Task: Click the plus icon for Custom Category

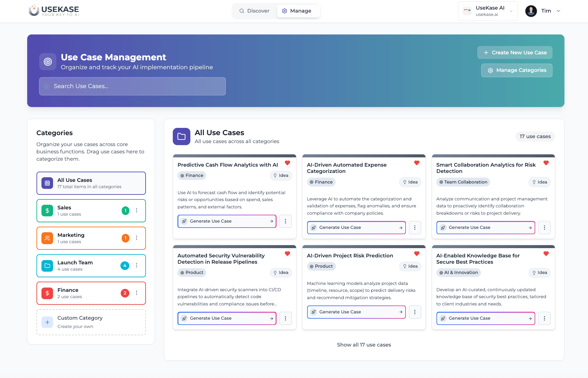Action: [x=47, y=322]
